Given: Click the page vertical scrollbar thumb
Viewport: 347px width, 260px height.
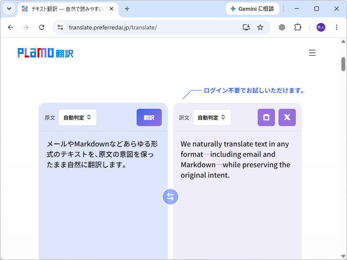Looking at the screenshot, I should tap(343, 64).
